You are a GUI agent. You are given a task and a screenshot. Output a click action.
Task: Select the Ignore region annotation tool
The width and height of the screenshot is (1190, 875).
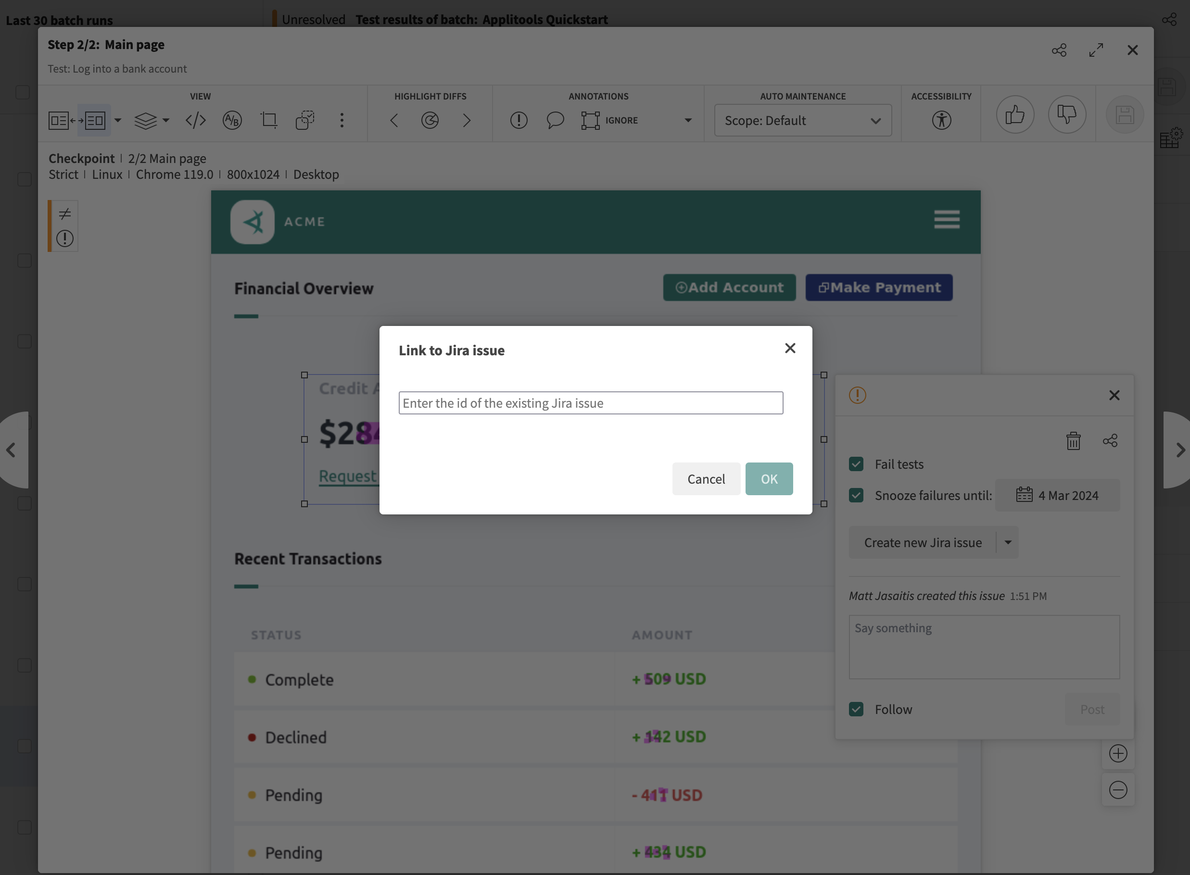pos(590,120)
